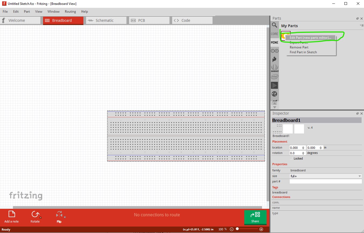
Task: Switch to the Schematic tab
Action: pyautogui.click(x=106, y=20)
